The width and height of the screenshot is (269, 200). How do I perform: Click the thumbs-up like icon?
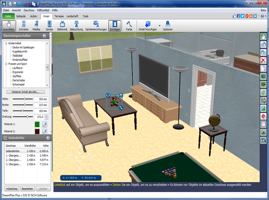click(234, 16)
